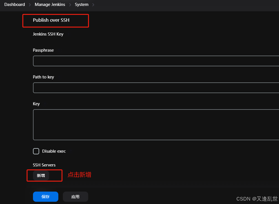This screenshot has width=279, height=204.
Task: Save settings with the 保存 button
Action: tap(46, 197)
